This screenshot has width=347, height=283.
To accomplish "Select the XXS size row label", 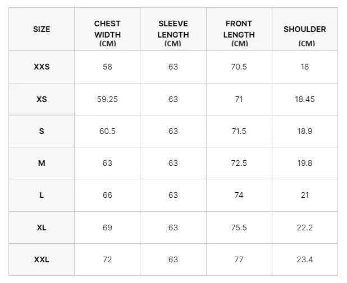I will [42, 67].
